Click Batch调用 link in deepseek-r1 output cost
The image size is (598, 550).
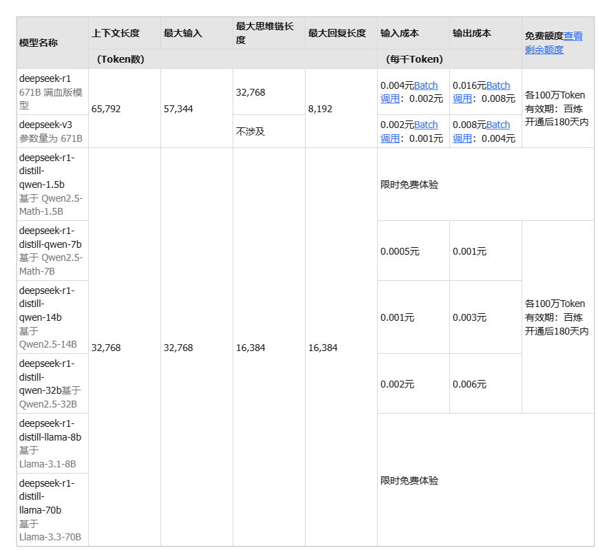point(481,92)
